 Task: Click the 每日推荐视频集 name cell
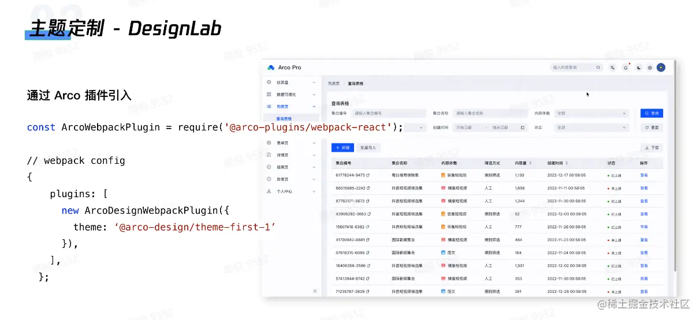point(405,175)
